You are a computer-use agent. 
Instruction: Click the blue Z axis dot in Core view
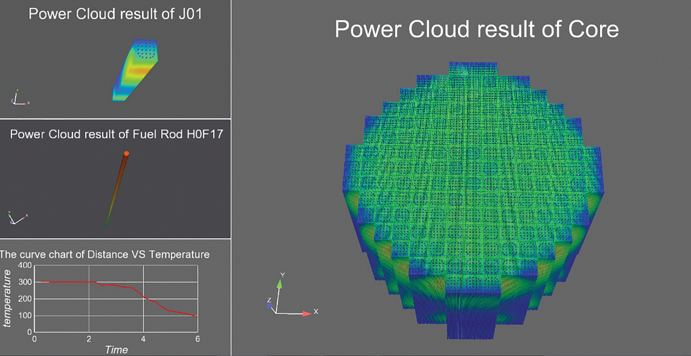click(x=270, y=306)
